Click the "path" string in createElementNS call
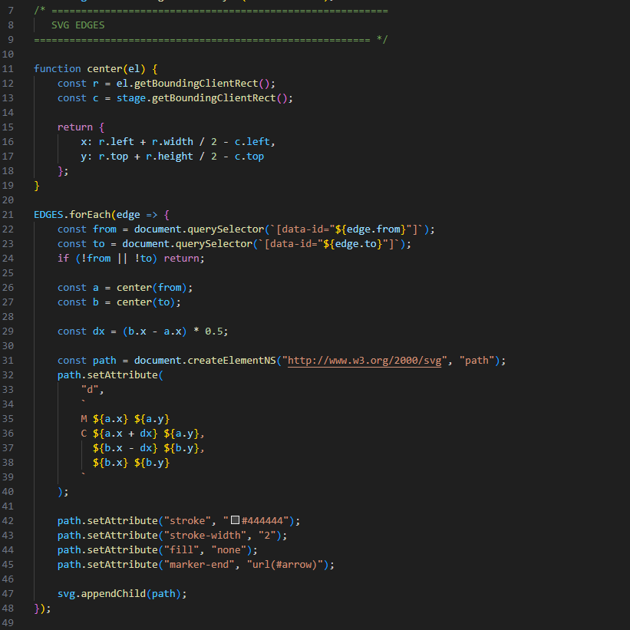The image size is (630, 630). (x=480, y=361)
